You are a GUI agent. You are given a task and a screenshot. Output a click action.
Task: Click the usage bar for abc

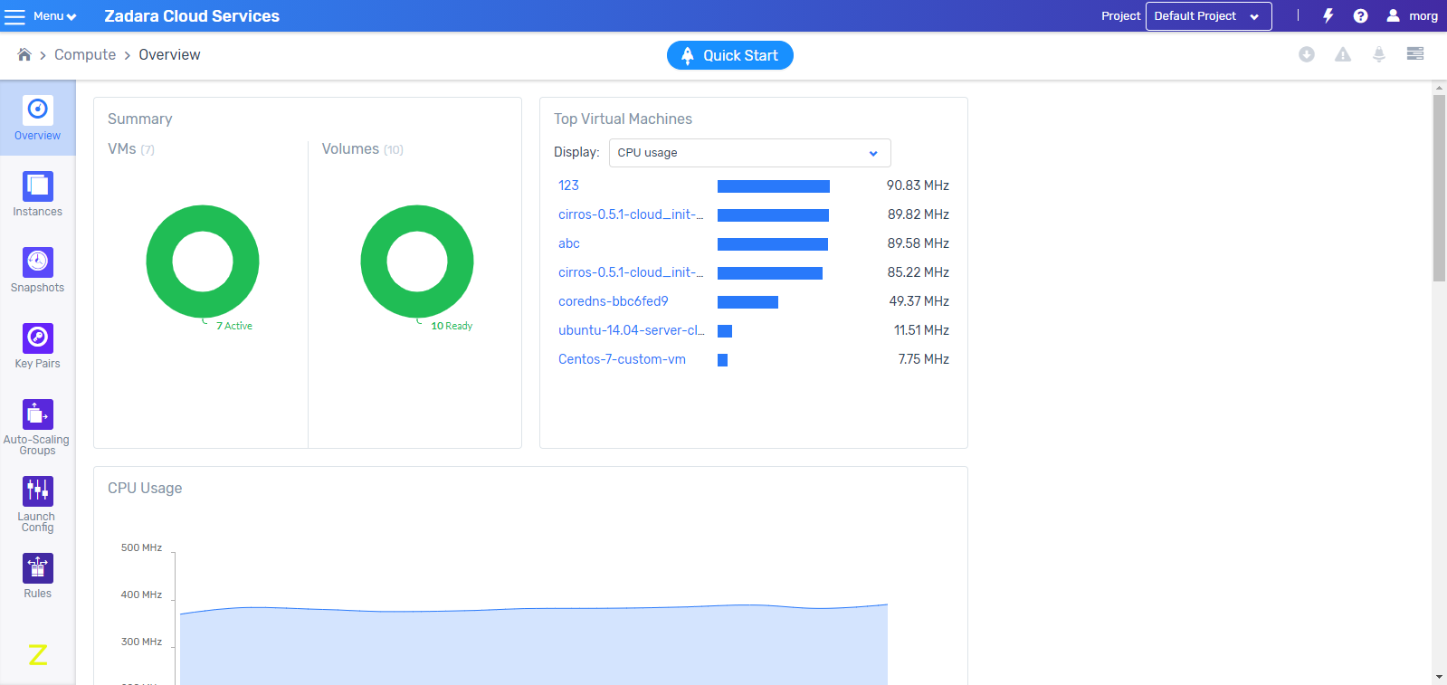[x=773, y=244]
